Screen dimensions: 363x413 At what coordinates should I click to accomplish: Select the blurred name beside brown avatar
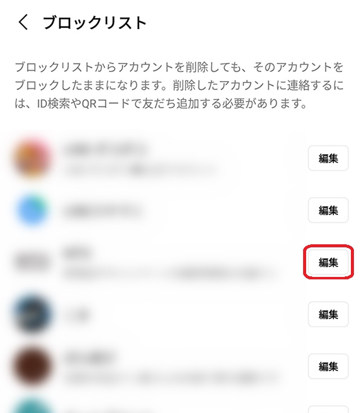coord(89,358)
